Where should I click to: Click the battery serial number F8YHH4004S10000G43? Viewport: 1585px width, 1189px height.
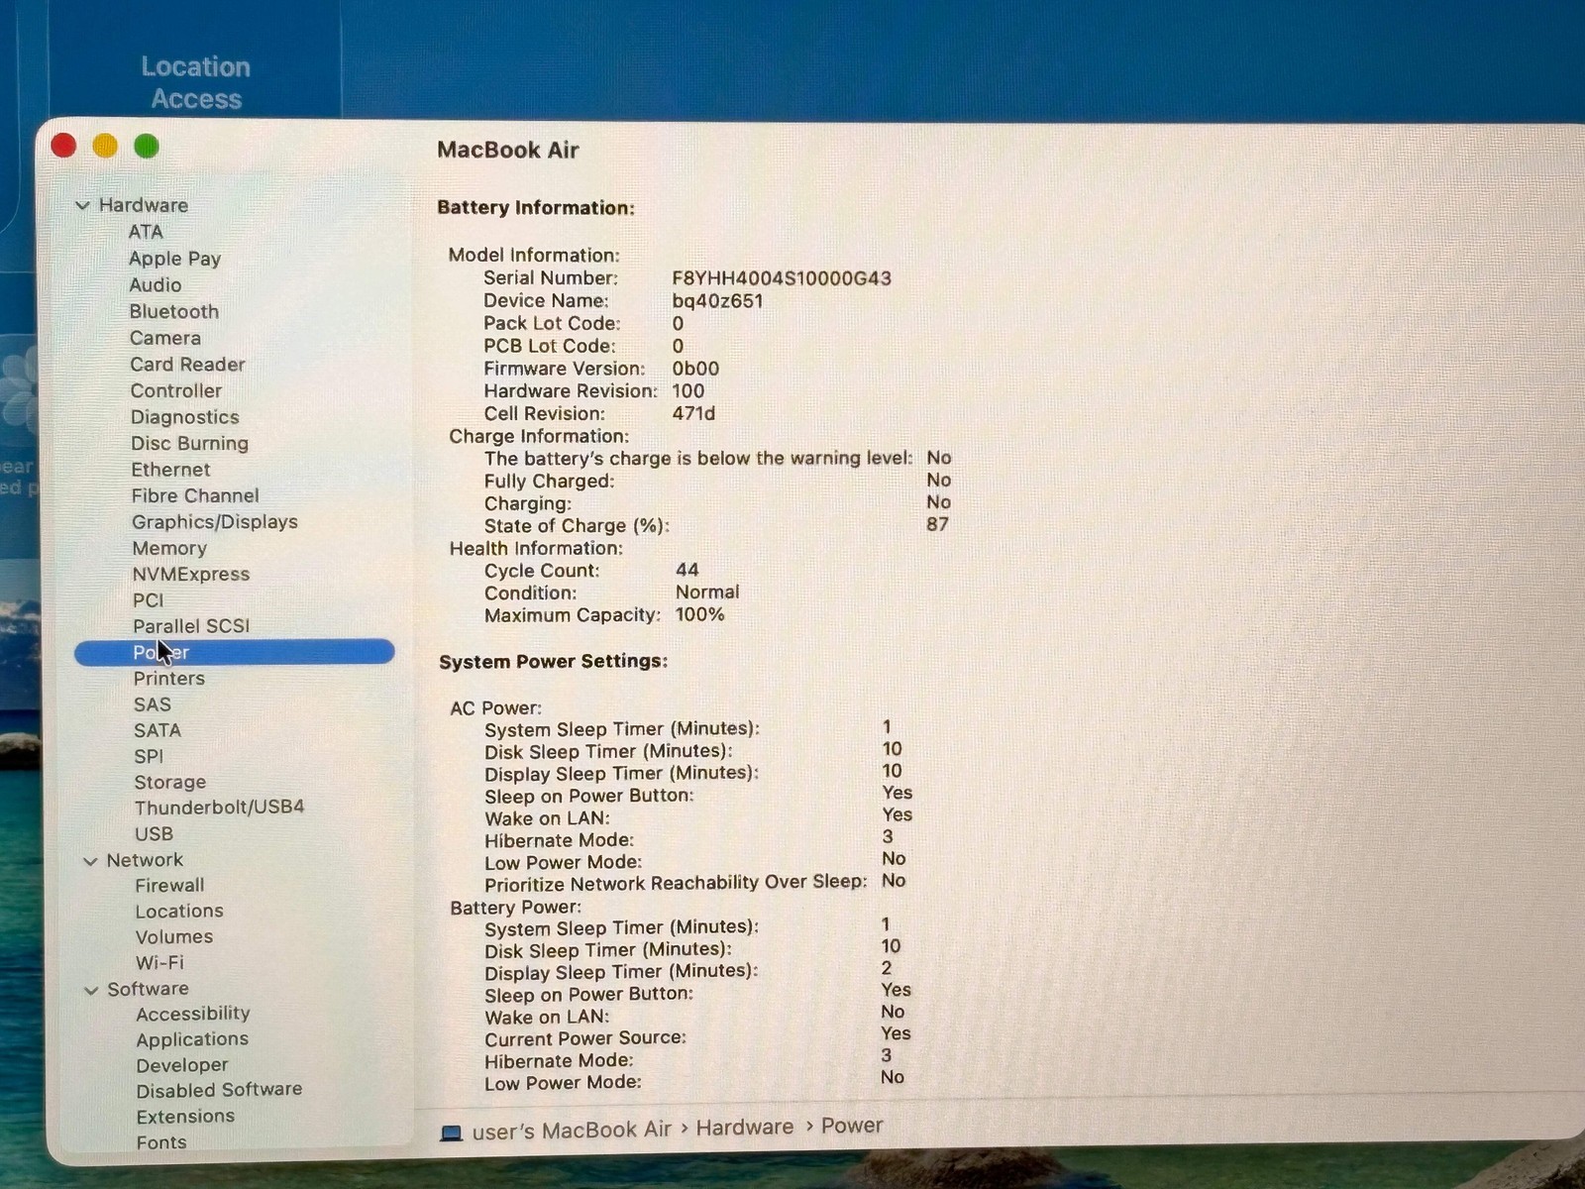coord(782,278)
